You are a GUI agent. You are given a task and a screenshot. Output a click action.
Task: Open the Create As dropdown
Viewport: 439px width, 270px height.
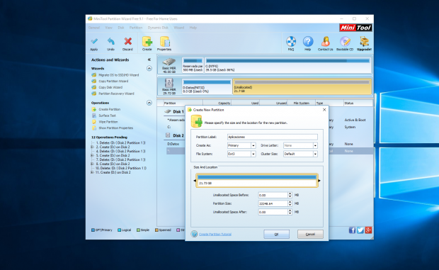pos(253,146)
